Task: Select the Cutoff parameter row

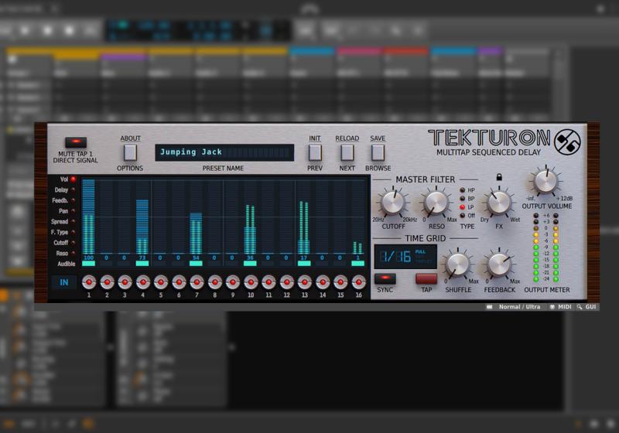Action: pyautogui.click(x=63, y=242)
